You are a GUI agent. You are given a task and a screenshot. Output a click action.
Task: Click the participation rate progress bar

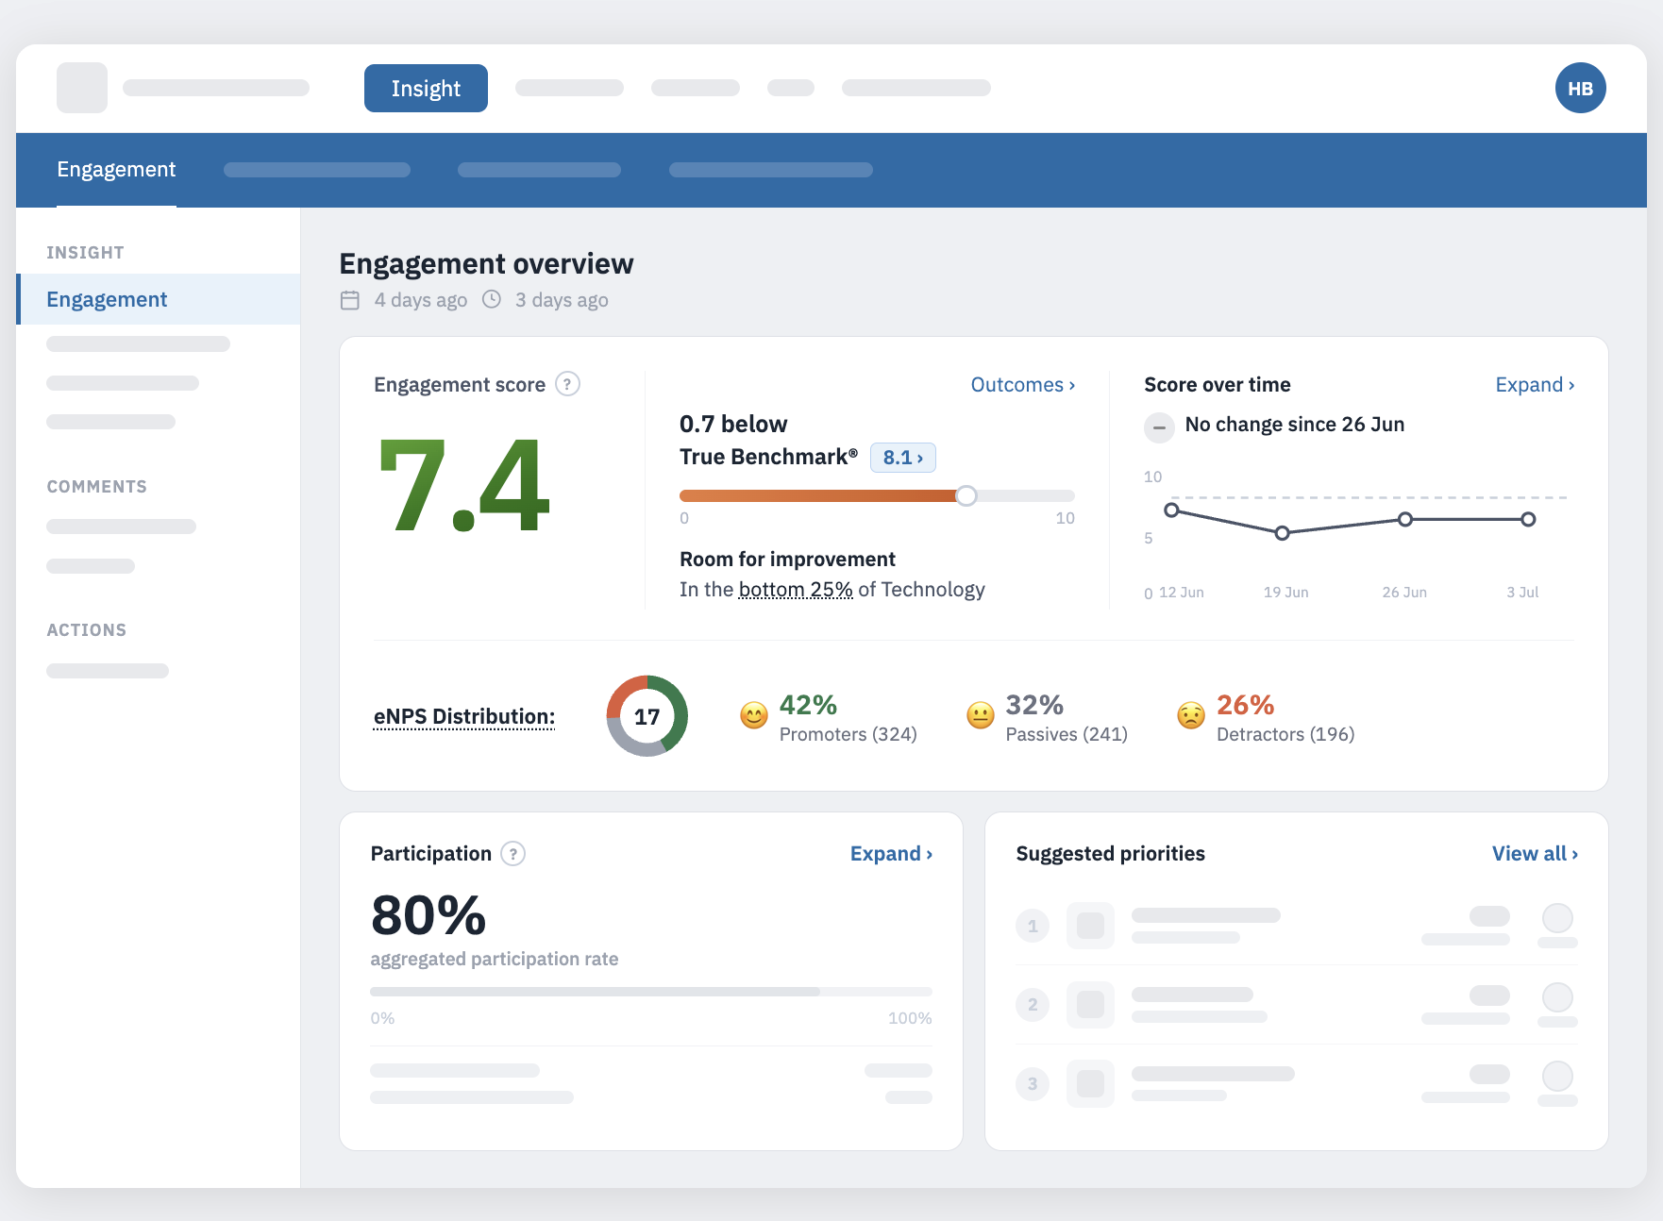tap(651, 992)
